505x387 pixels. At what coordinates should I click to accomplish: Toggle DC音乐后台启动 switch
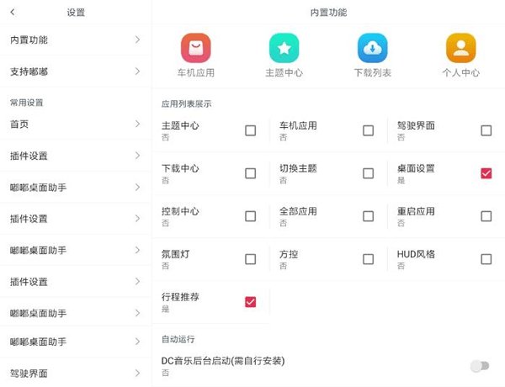click(x=478, y=365)
